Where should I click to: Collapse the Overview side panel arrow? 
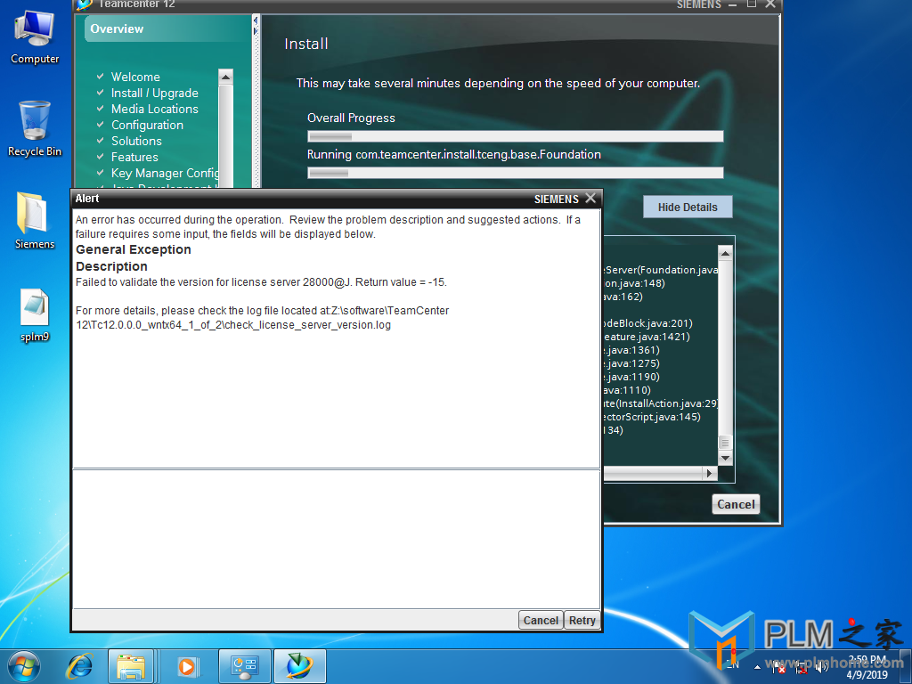click(256, 20)
